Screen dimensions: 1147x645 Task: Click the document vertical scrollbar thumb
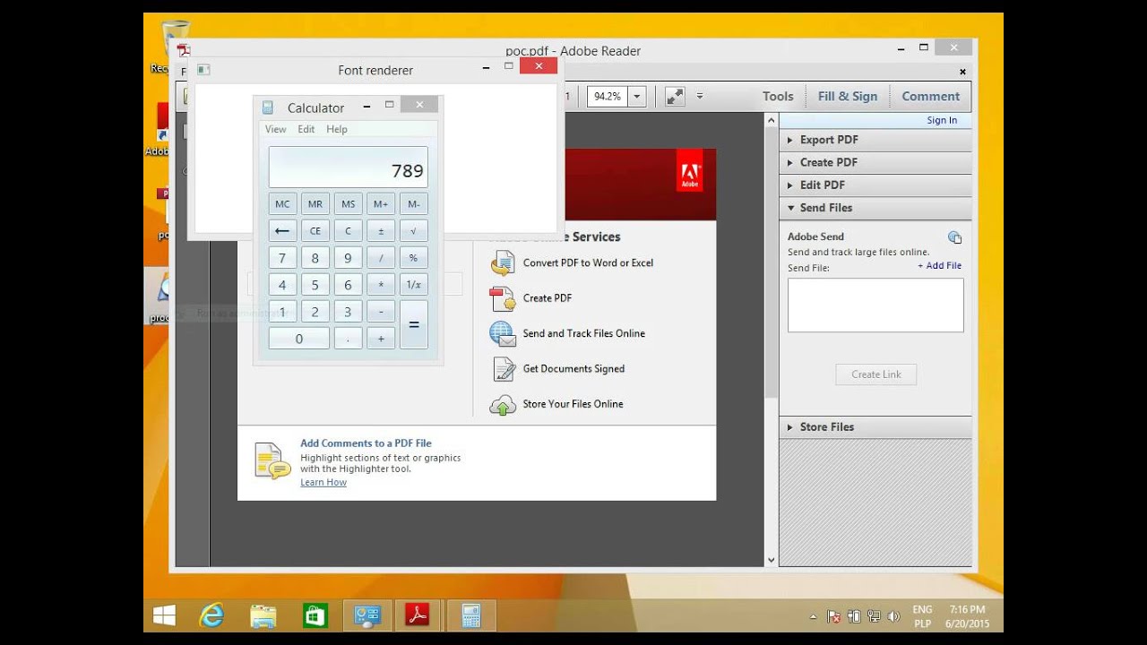point(771,262)
